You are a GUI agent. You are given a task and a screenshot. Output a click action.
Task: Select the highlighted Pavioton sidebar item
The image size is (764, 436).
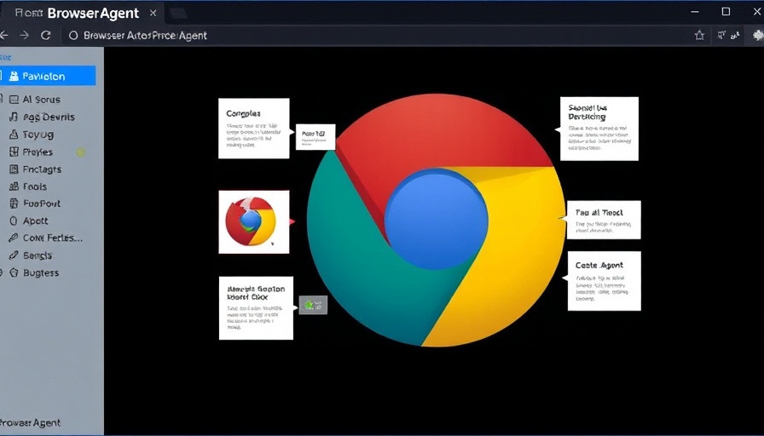point(48,76)
